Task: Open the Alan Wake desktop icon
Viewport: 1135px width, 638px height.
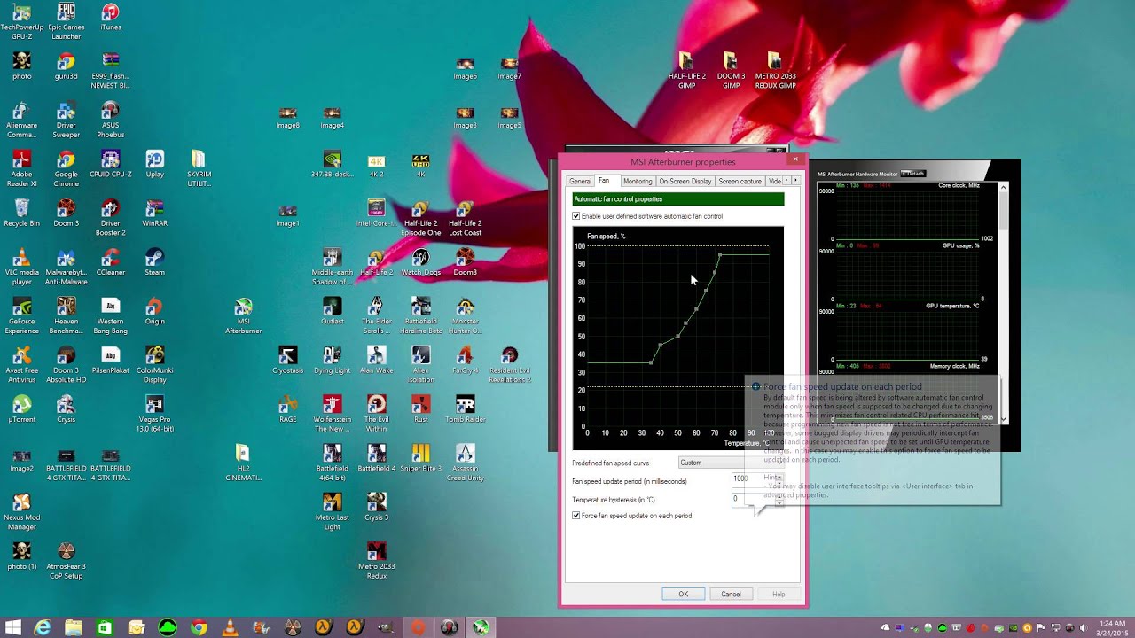Action: (x=376, y=361)
